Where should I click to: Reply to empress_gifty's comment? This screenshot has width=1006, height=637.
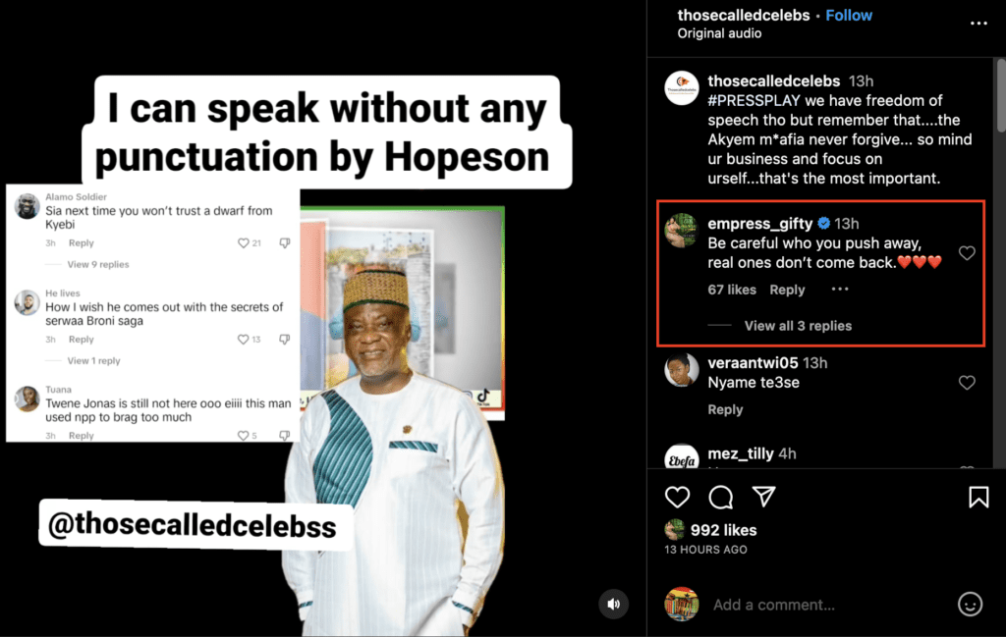(787, 290)
